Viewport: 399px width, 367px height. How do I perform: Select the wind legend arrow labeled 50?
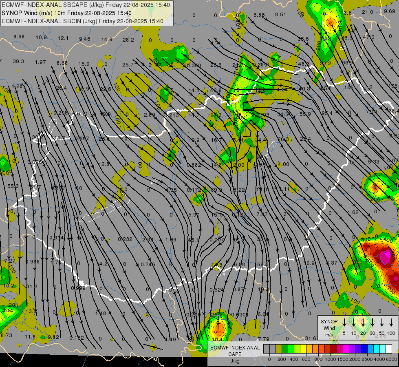[x=382, y=323]
